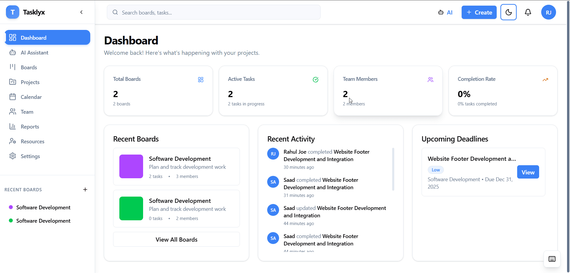The height and width of the screenshot is (273, 570).
Task: Open the keyboard shortcuts icon
Action: [552, 259]
